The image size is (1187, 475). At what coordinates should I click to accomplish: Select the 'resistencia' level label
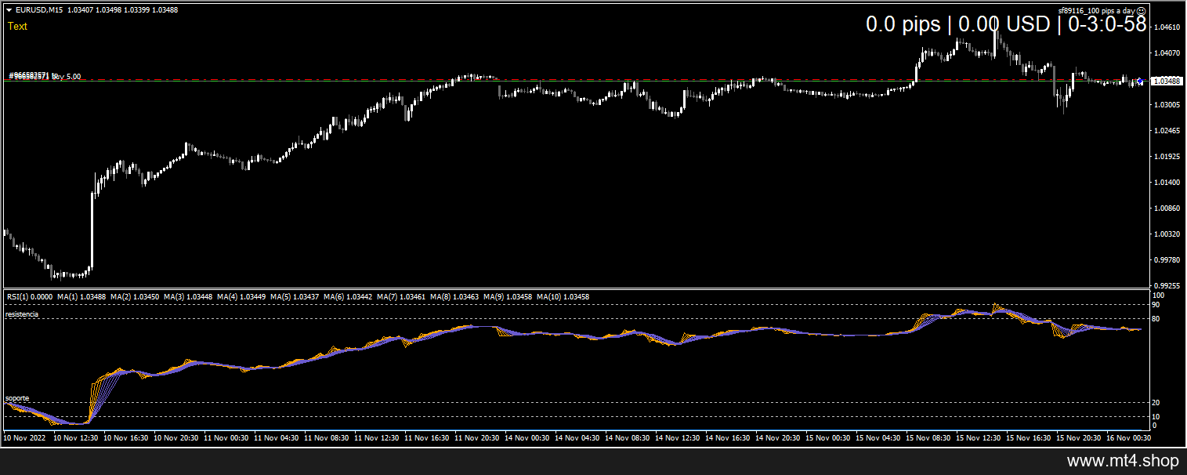pyautogui.click(x=22, y=314)
